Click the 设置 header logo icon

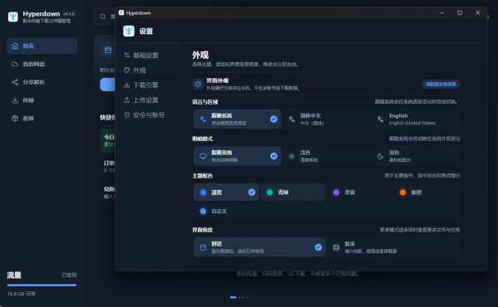click(129, 31)
